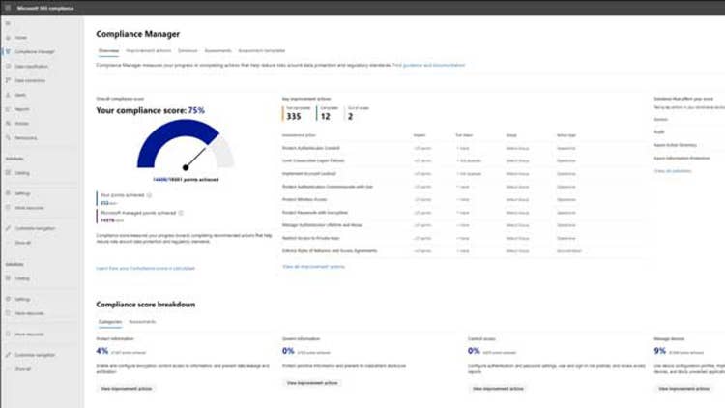The width and height of the screenshot is (725, 408).
Task: Click the hamburger menu icon in sidebar
Action: [x=7, y=23]
